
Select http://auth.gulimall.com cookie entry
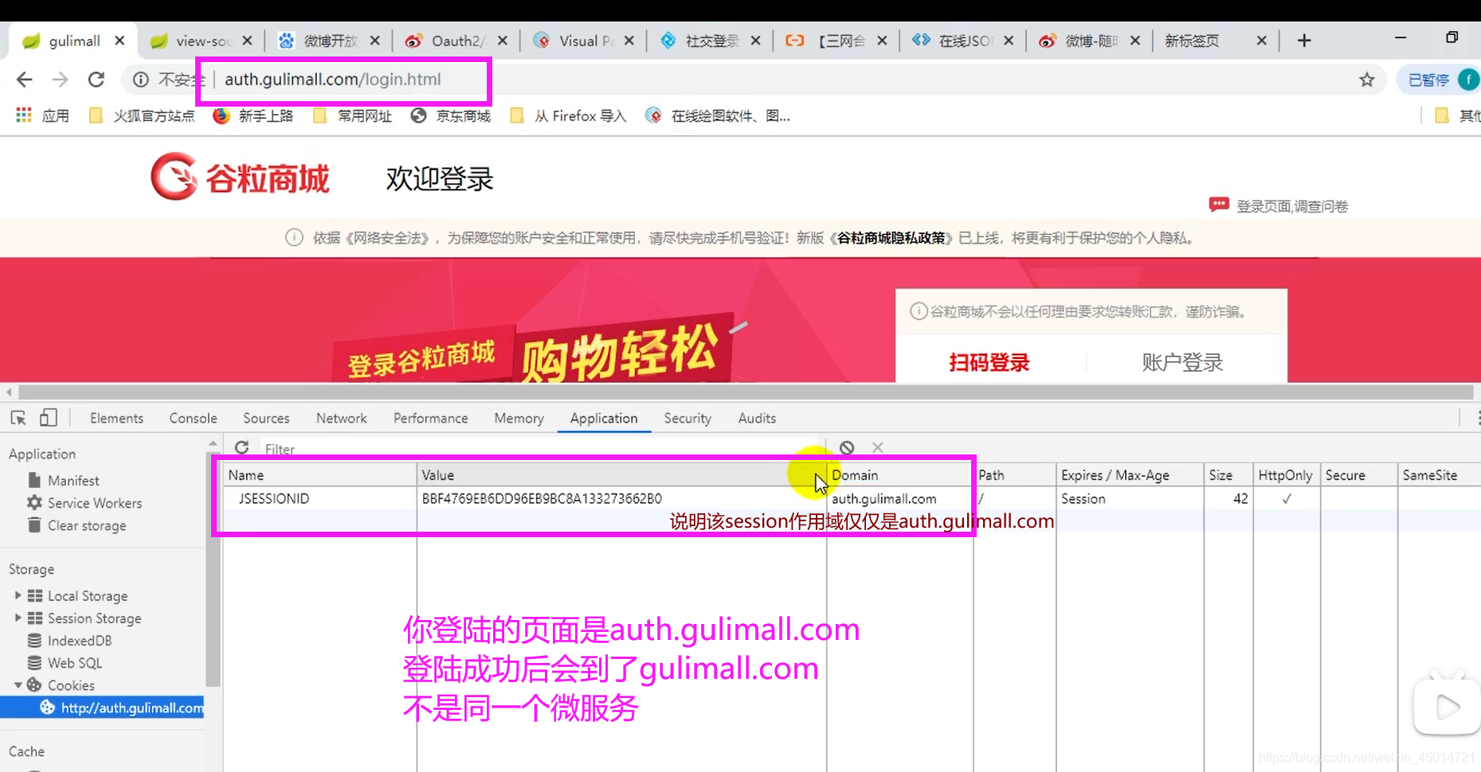coord(102,708)
